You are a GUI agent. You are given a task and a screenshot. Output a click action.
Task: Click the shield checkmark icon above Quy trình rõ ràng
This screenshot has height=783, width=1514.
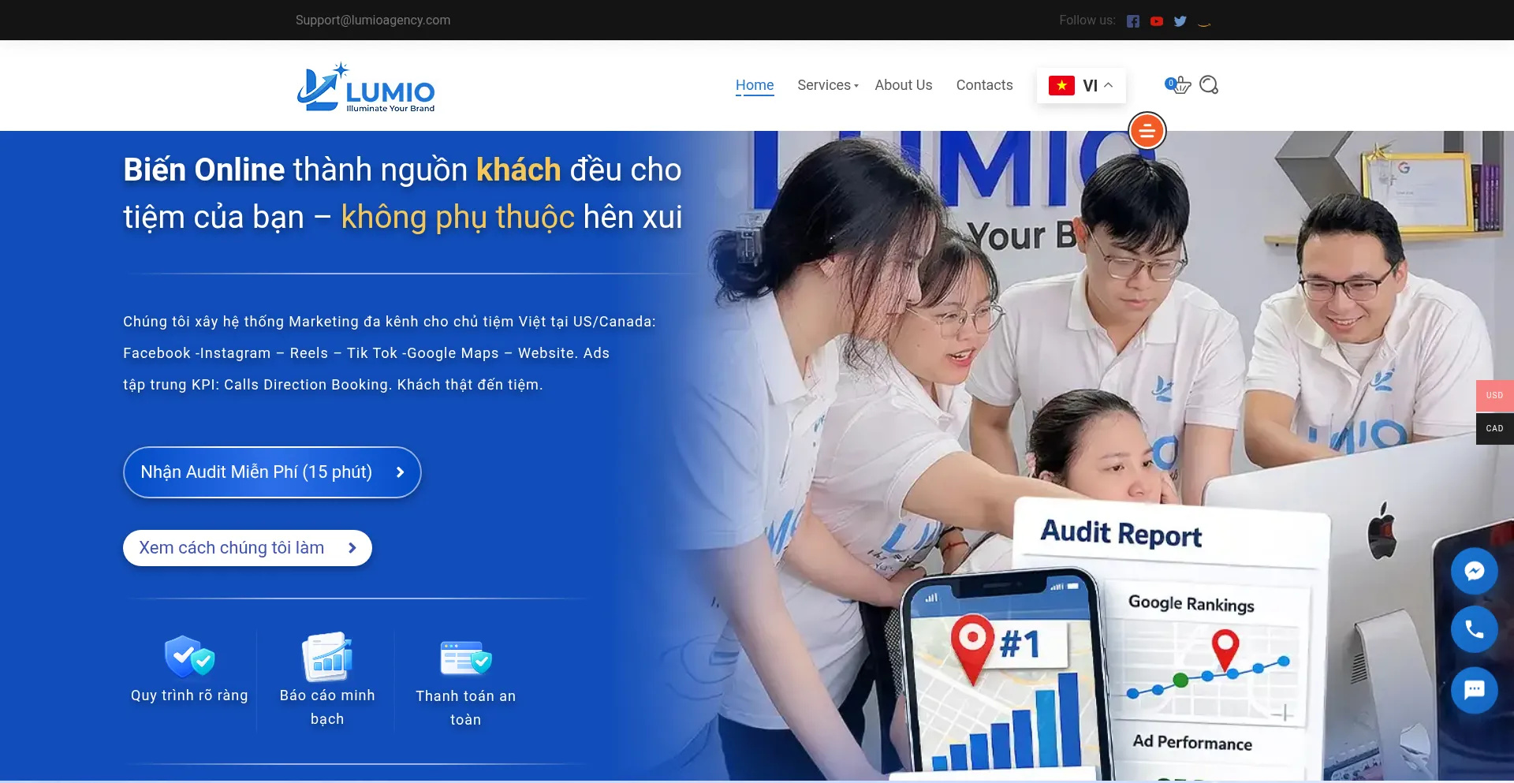point(189,657)
